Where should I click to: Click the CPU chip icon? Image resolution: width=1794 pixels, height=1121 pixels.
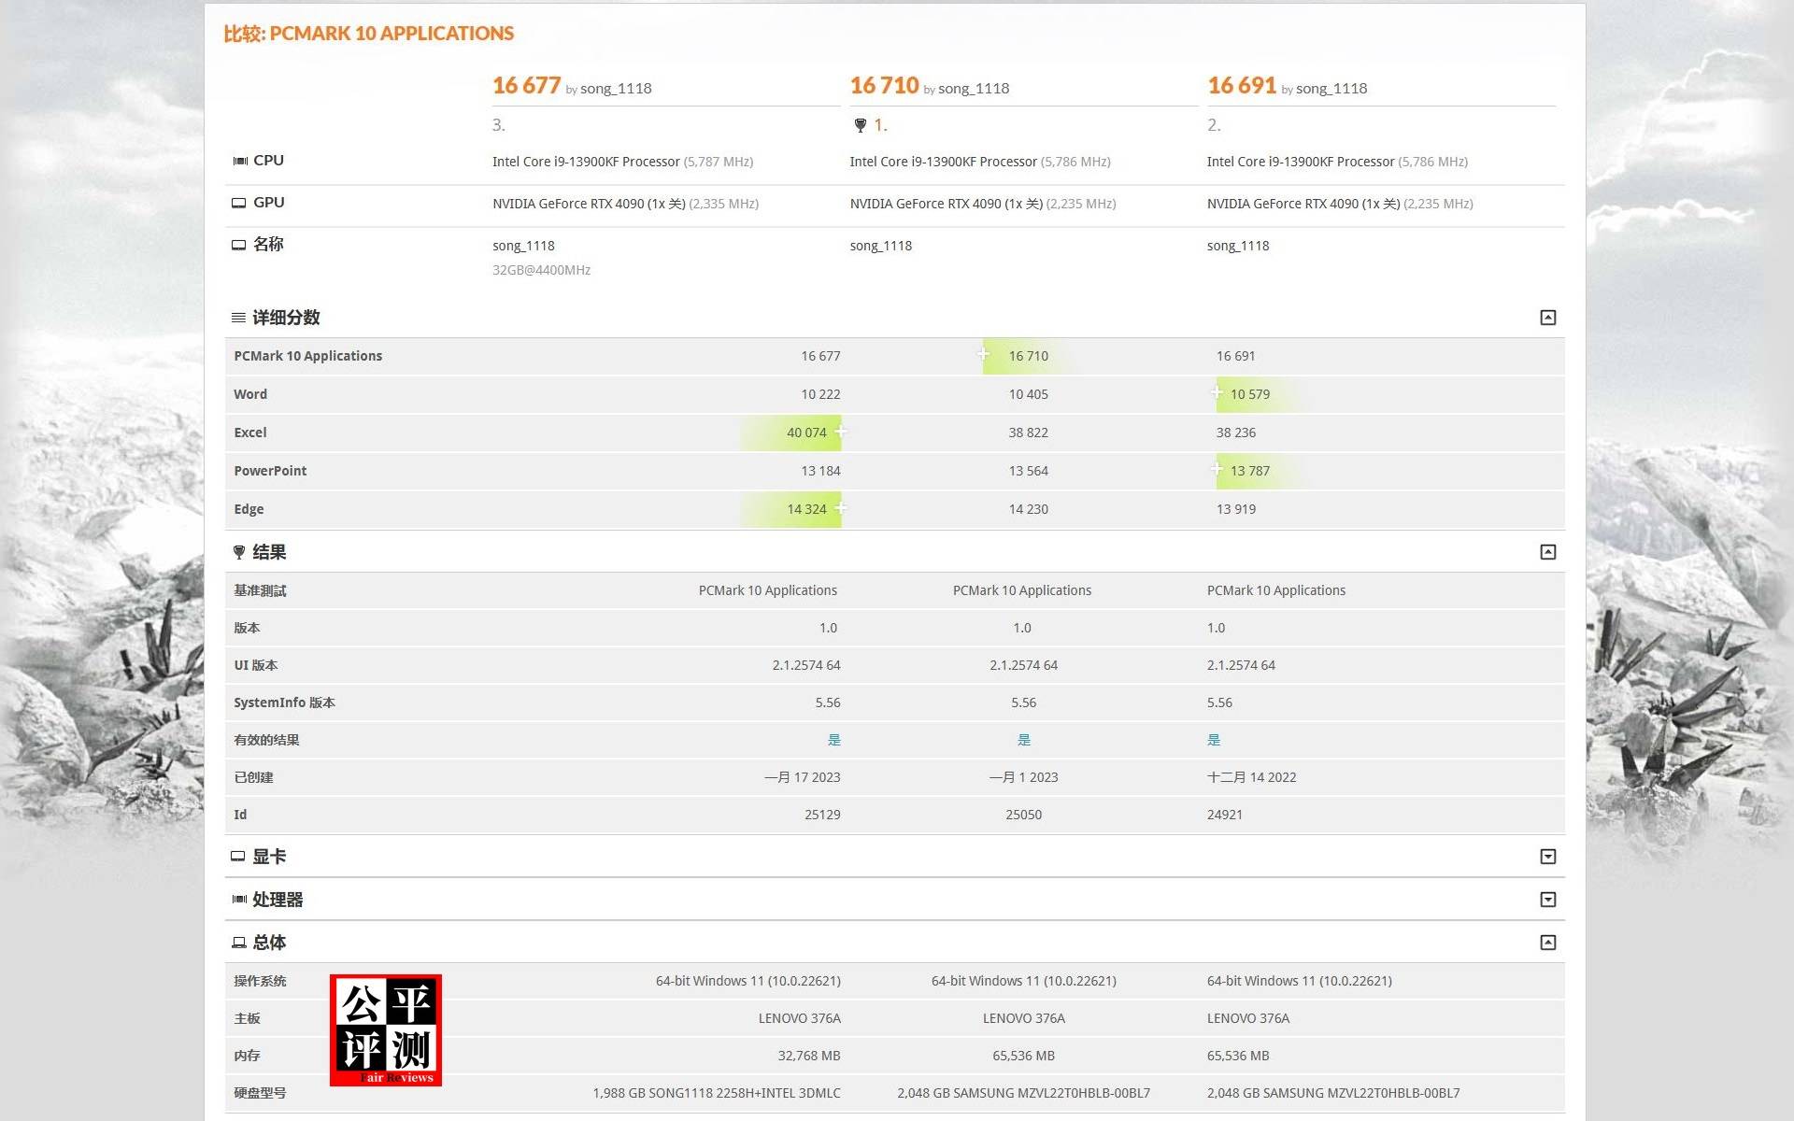(x=240, y=161)
